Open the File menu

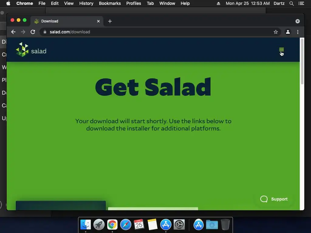pyautogui.click(x=42, y=3)
